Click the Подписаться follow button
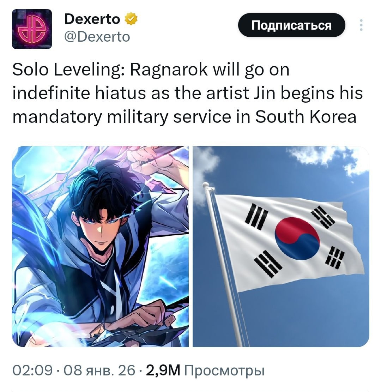 click(291, 25)
